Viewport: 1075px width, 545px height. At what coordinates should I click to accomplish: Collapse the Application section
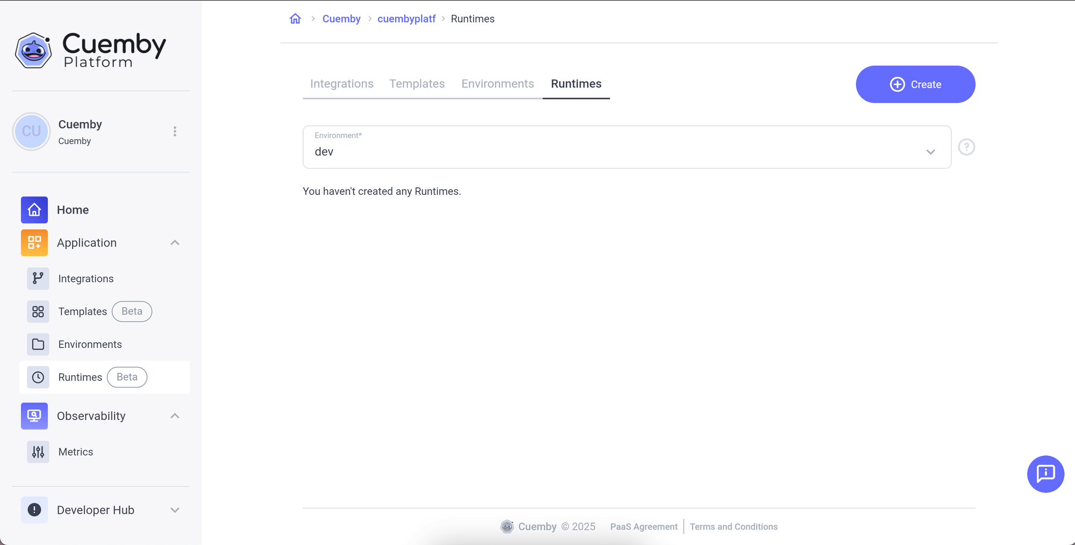175,242
